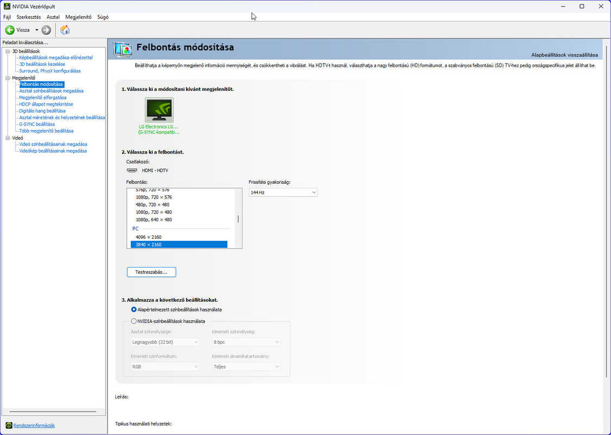Open G-SYNC beállítása

coord(37,125)
